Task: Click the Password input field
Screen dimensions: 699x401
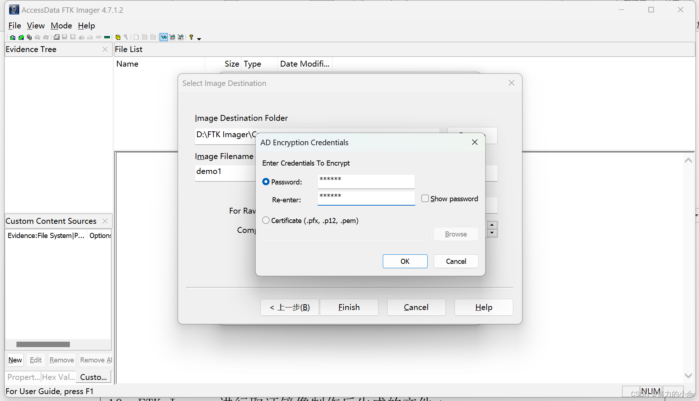Action: (x=366, y=181)
